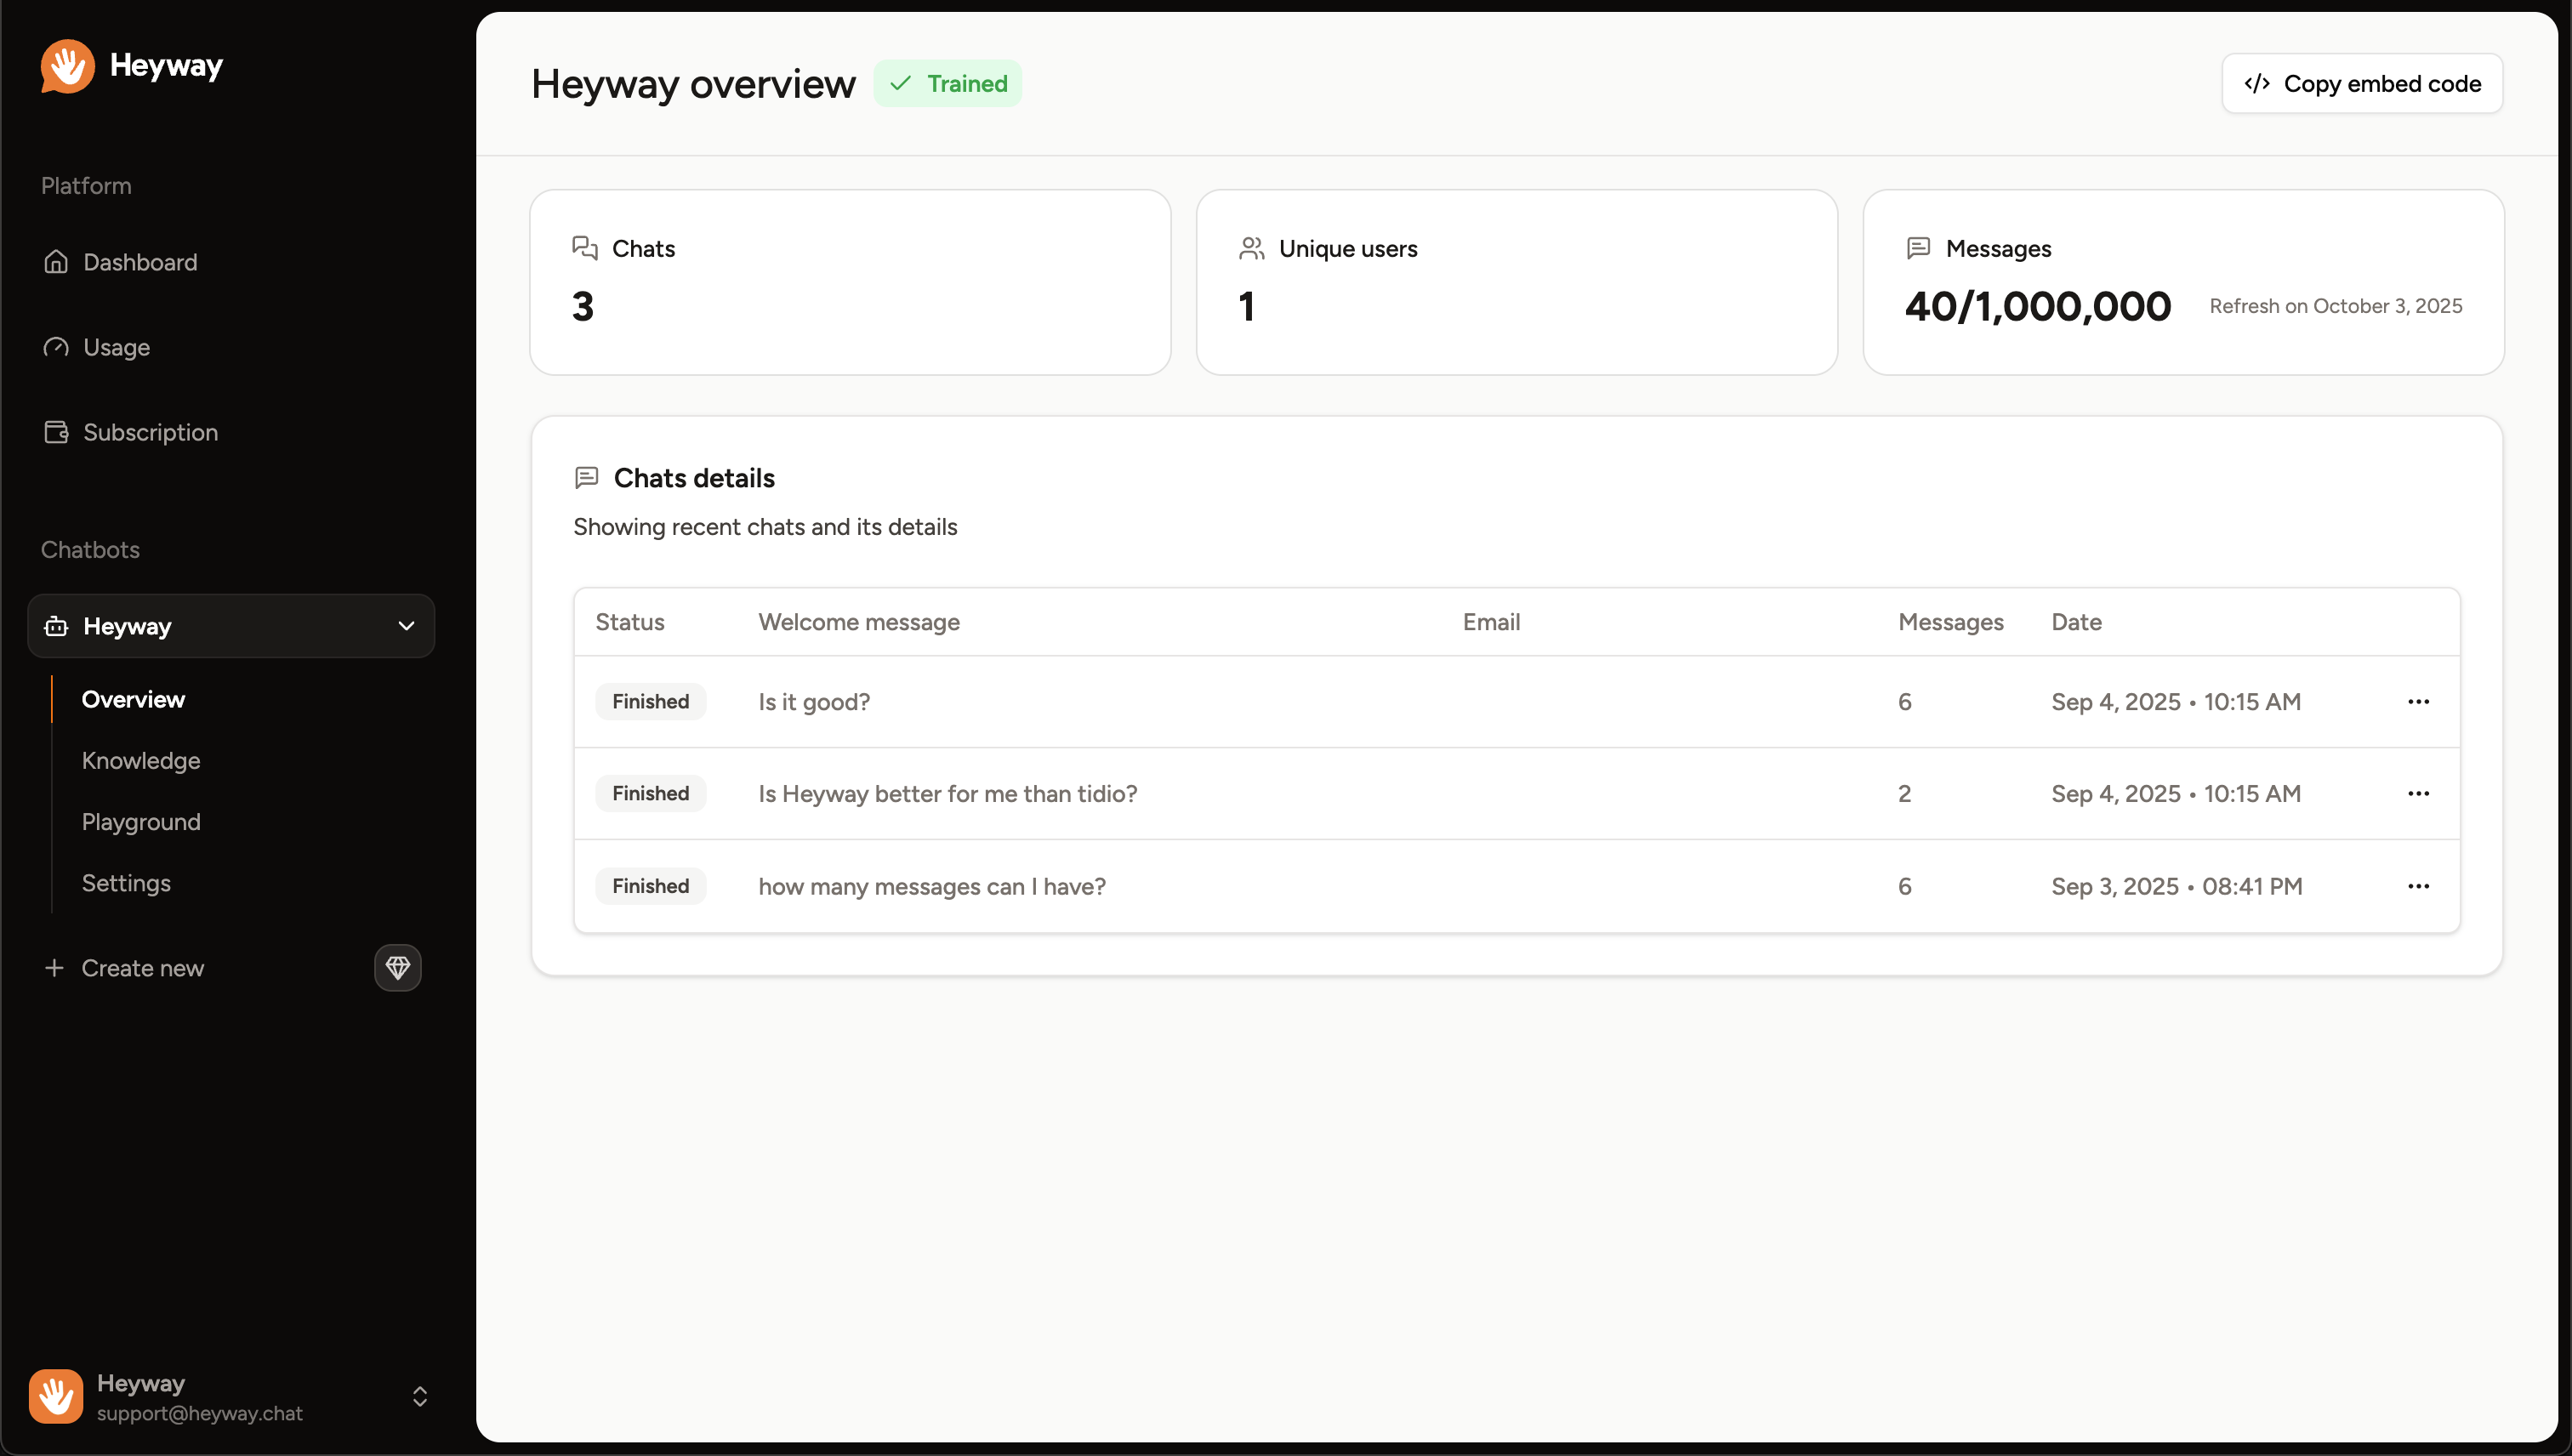Image resolution: width=2572 pixels, height=1456 pixels.
Task: Open chatbot Settings in sidebar
Action: tap(126, 883)
